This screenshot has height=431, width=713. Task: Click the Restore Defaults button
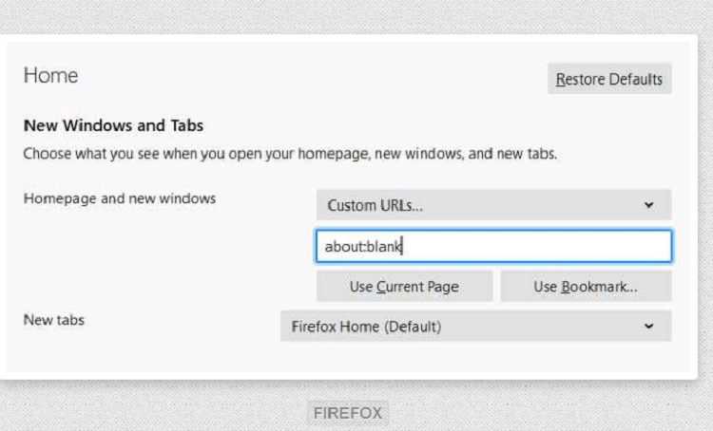pos(609,79)
